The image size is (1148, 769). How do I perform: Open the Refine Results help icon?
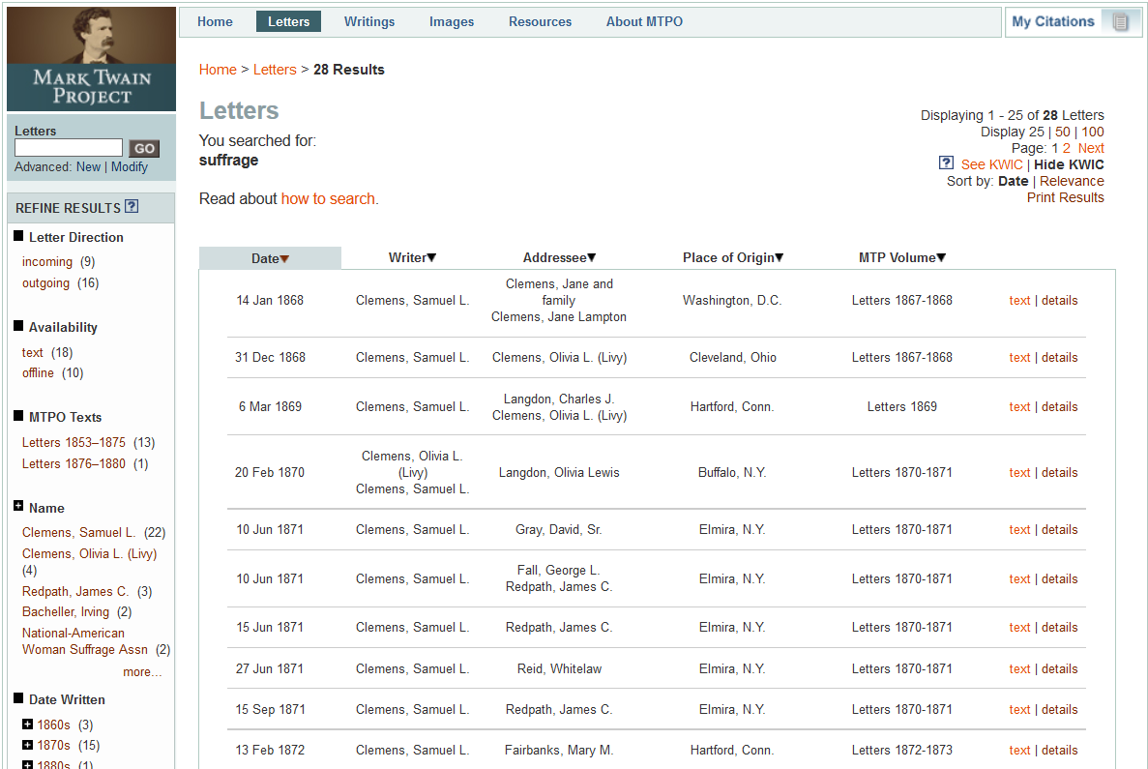pyautogui.click(x=132, y=207)
